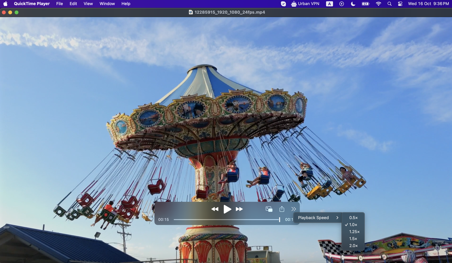The height and width of the screenshot is (263, 452).
Task: Open the View menu
Action: point(88,4)
